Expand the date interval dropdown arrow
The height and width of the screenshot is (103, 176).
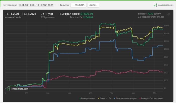coord(55,5)
